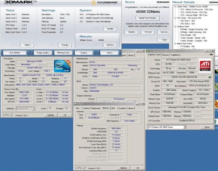Screen dimensions: 218x171
Task: Open the CPU tab in the CPU-Z memory window
Action: pyautogui.click(x=77, y=108)
